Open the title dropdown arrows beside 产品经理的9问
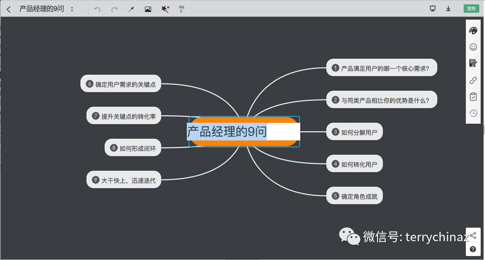485x260 pixels. (x=72, y=9)
